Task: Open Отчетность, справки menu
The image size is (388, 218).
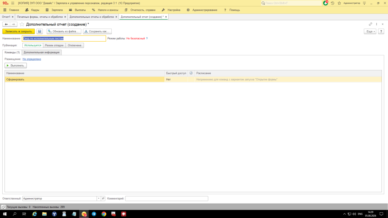Action: [140, 10]
